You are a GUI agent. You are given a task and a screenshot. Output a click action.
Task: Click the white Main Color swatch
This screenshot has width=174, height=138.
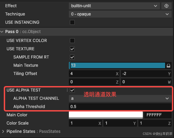pos(106,115)
